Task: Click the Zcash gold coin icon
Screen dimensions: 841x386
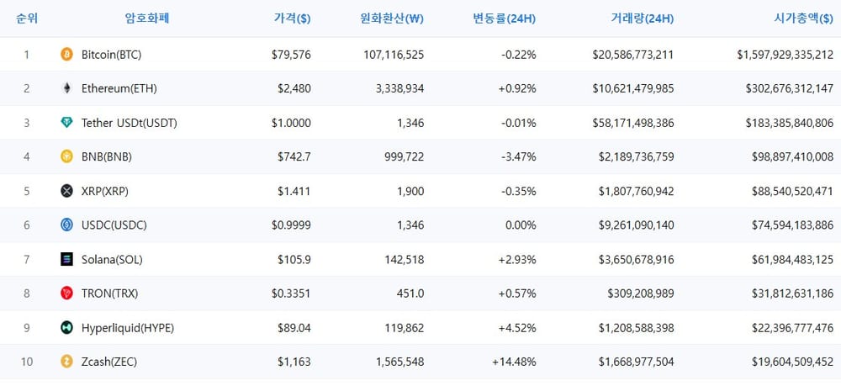Action: click(66, 362)
